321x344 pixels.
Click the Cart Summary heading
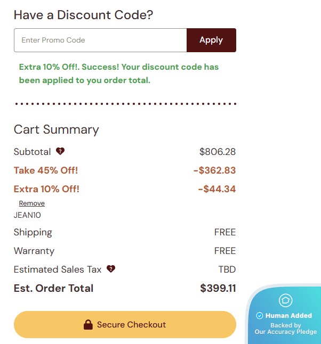point(57,130)
